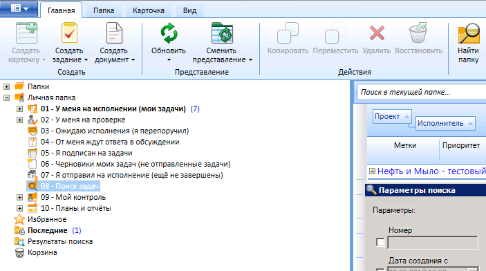This screenshot has width=486, height=271.
Task: Switch to the Папка ribbon tab
Action: (x=104, y=10)
